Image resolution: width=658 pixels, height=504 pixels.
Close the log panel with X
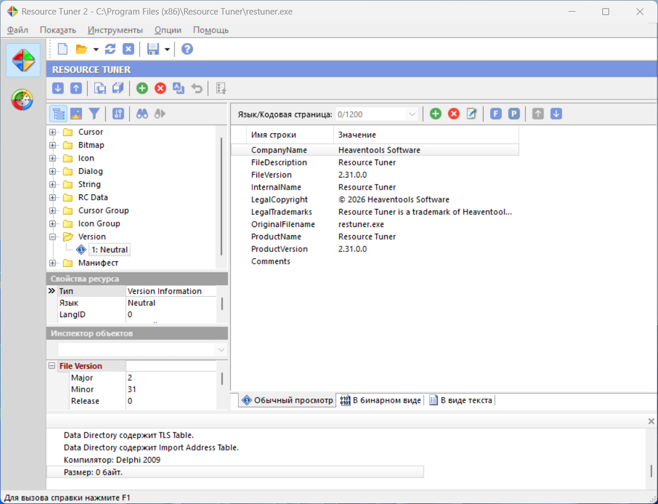coord(651,421)
